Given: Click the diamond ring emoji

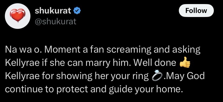Looking at the screenshot, I should [157, 76].
